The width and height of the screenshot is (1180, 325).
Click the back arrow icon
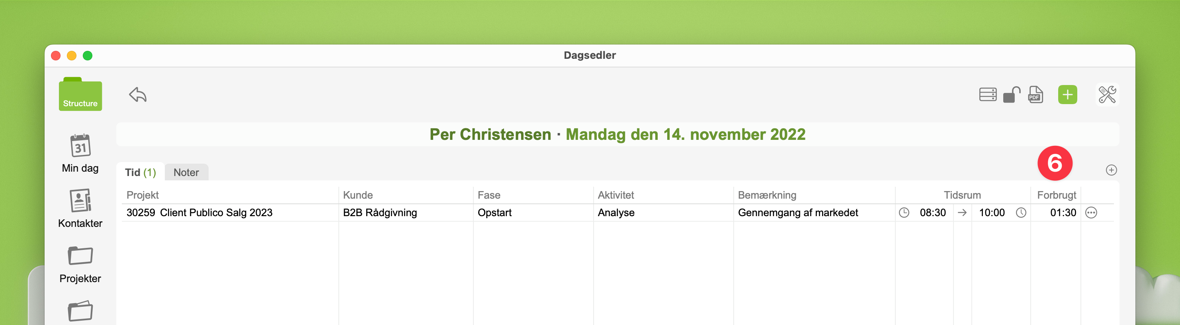[138, 95]
